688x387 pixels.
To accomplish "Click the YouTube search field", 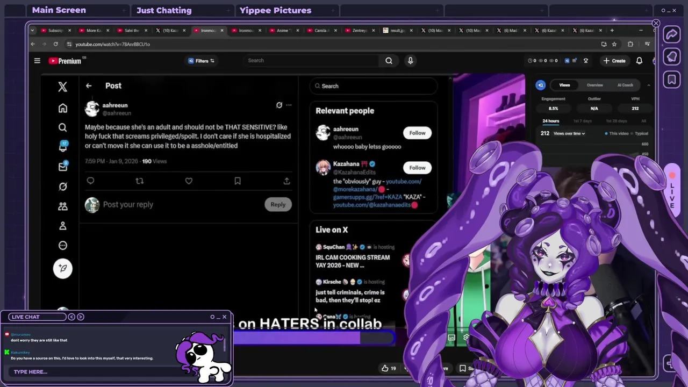I will (312, 61).
